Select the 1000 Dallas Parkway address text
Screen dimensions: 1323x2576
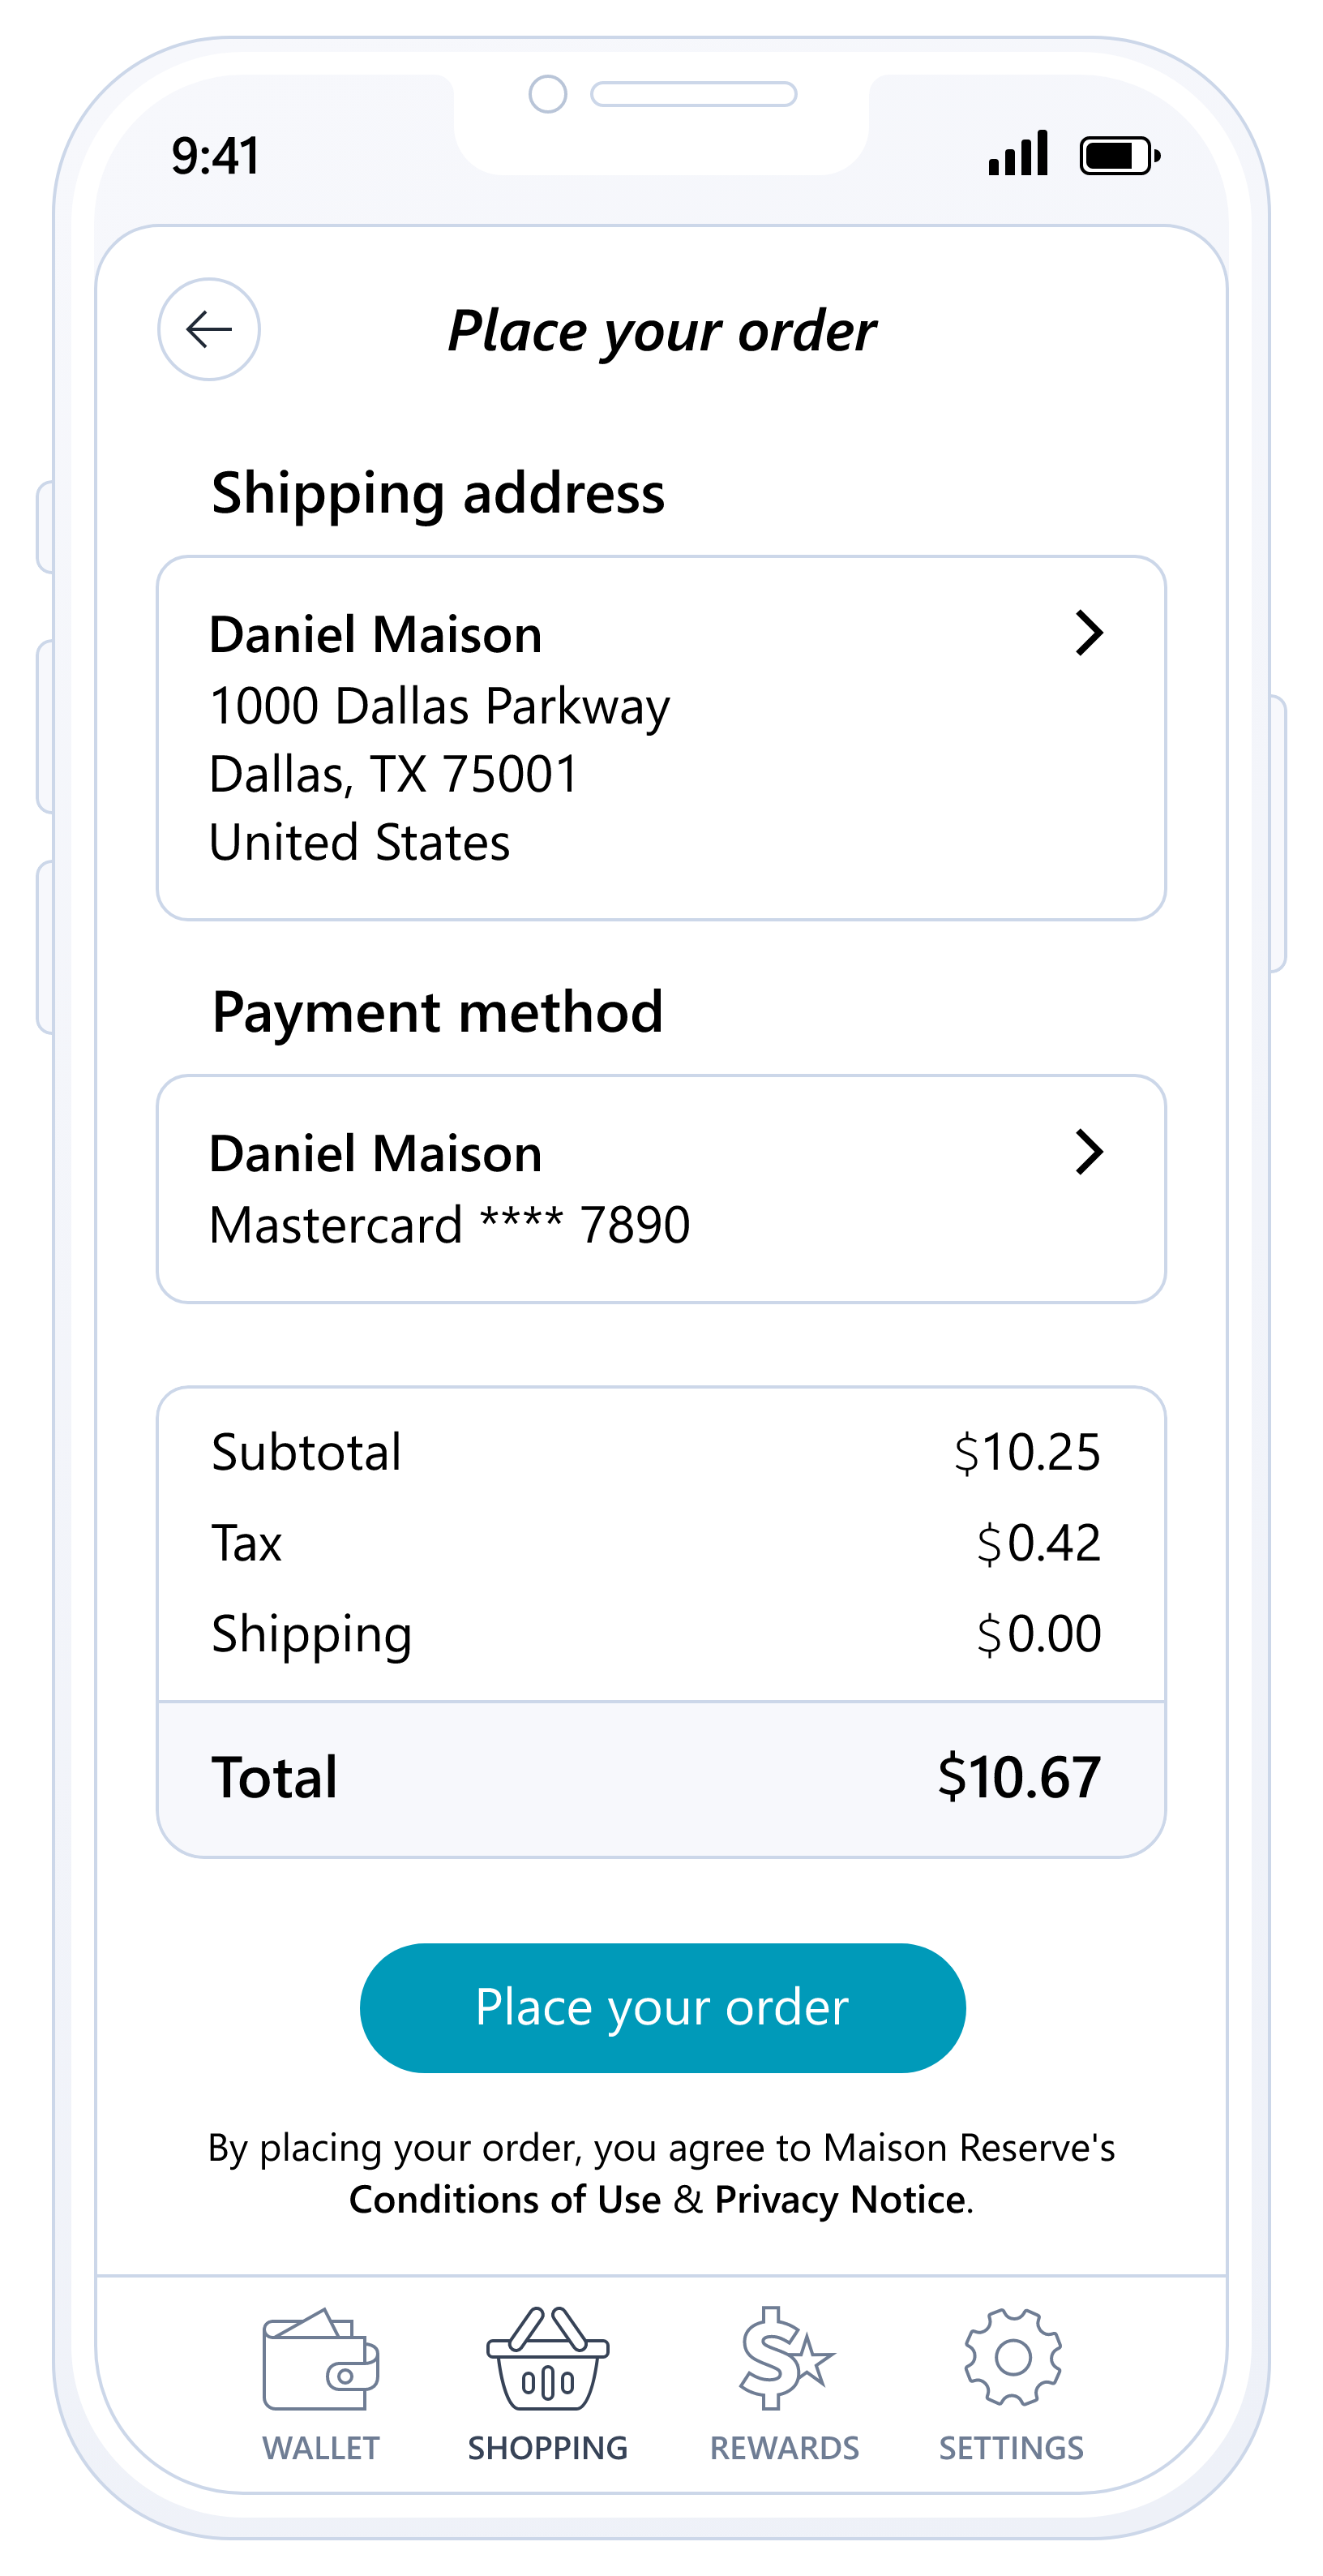[x=439, y=706]
